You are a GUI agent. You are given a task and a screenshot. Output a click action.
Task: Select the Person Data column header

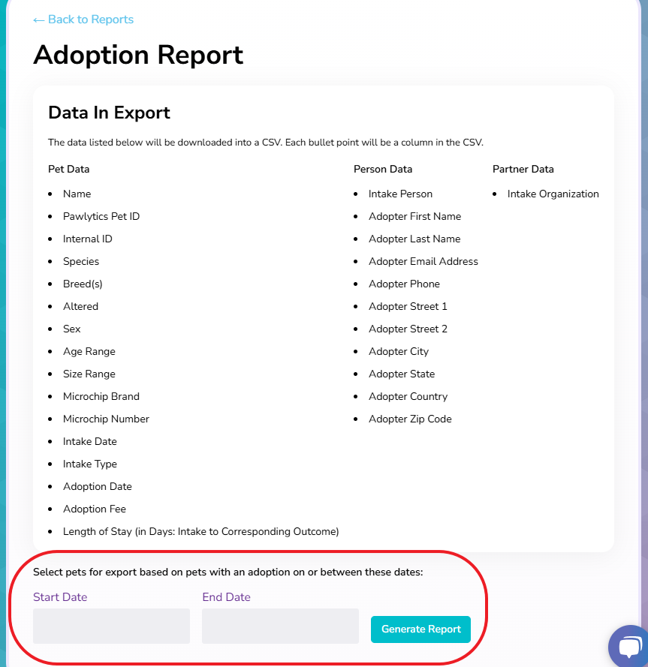(x=383, y=169)
